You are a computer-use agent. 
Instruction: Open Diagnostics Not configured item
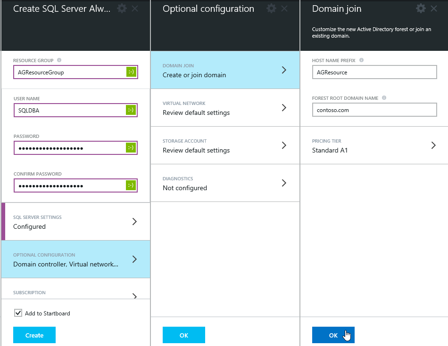[225, 183]
